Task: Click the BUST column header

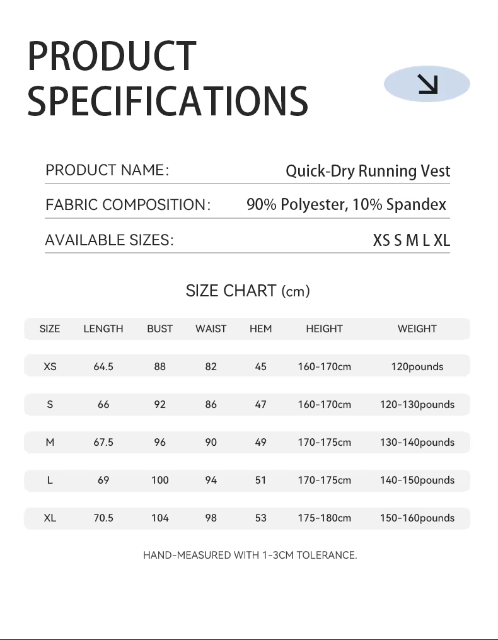Action: point(160,329)
